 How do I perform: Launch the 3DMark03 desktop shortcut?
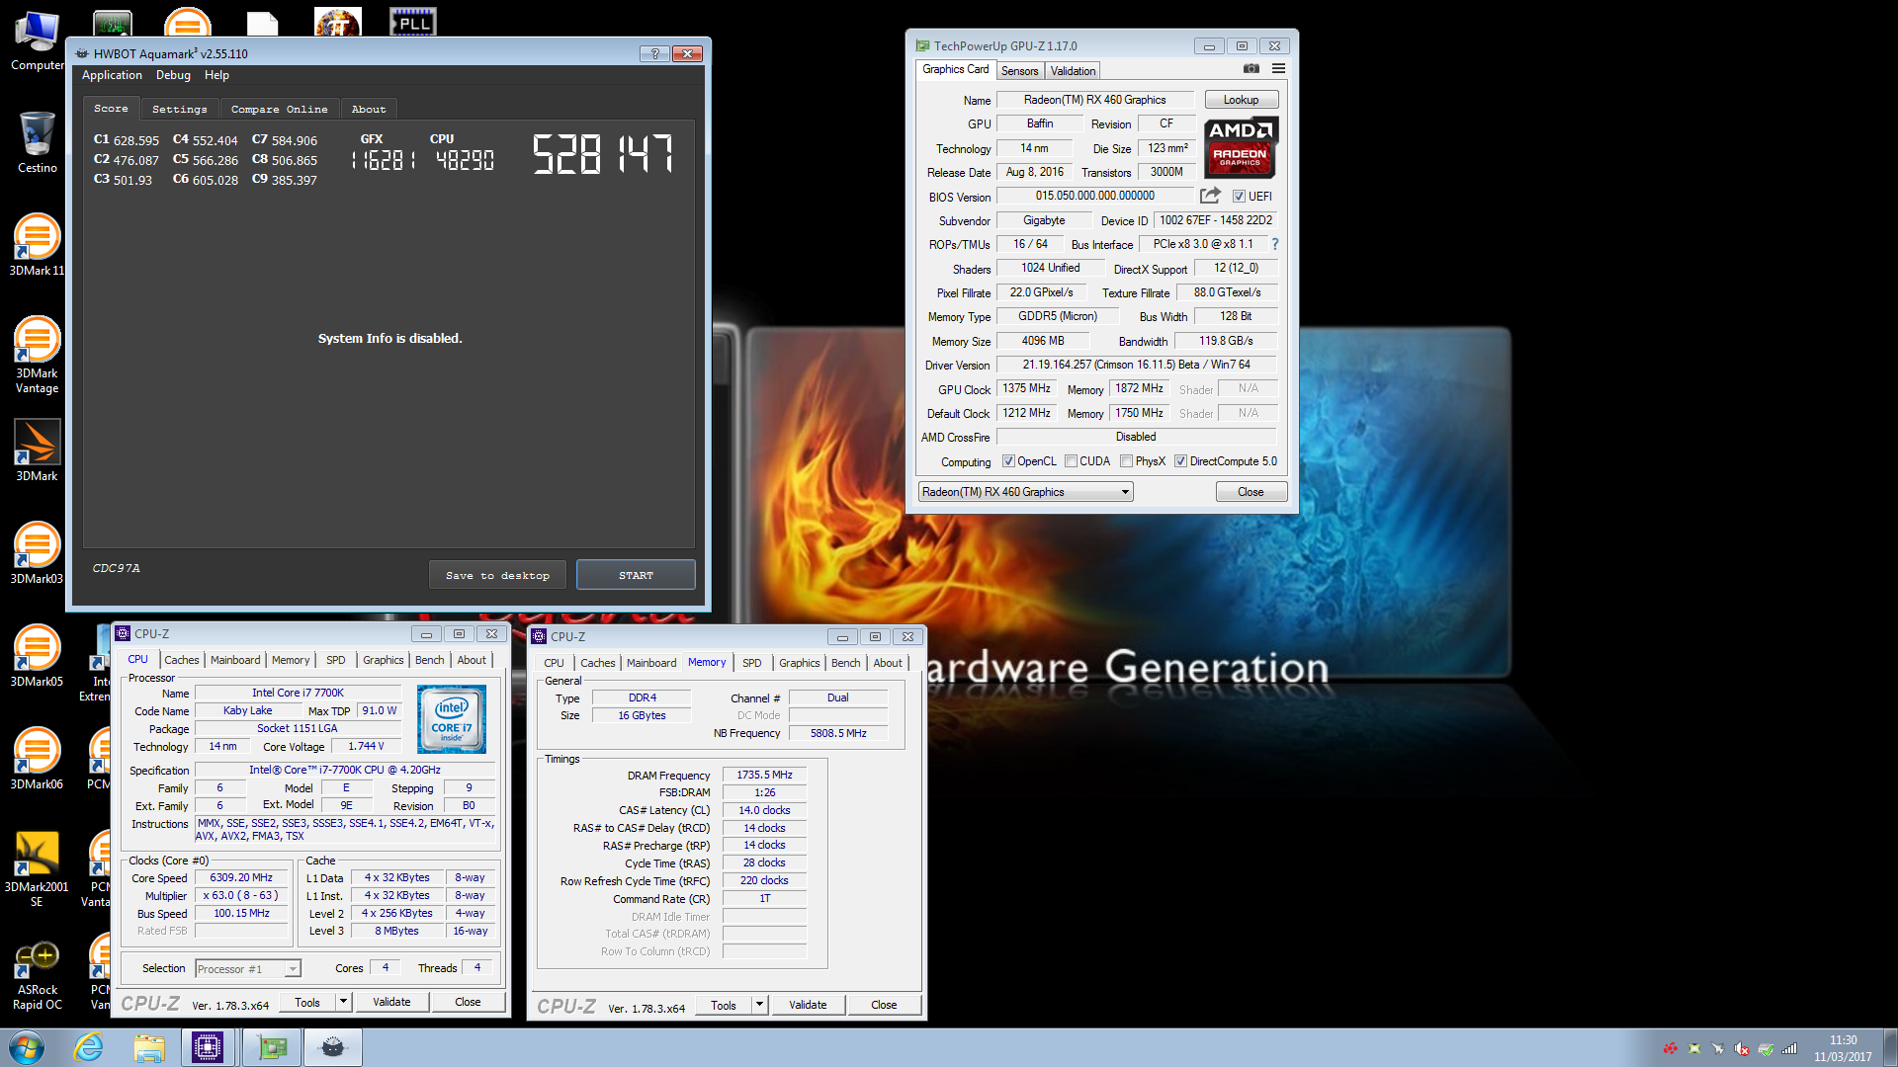[x=37, y=552]
